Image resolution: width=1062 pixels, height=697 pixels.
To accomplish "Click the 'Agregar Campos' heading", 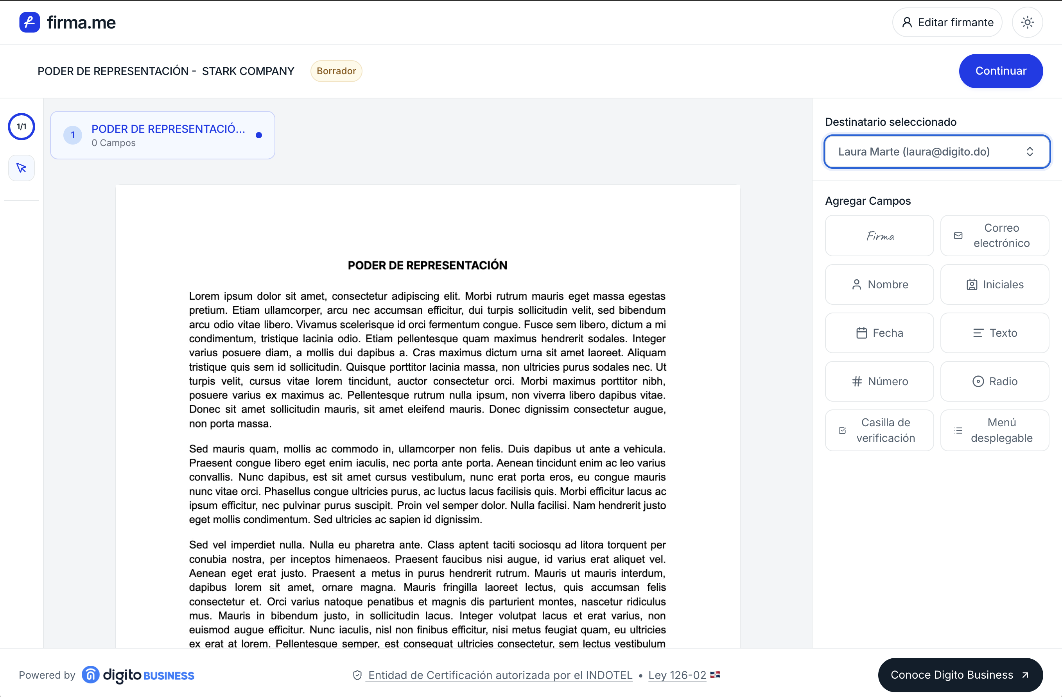I will tap(867, 201).
